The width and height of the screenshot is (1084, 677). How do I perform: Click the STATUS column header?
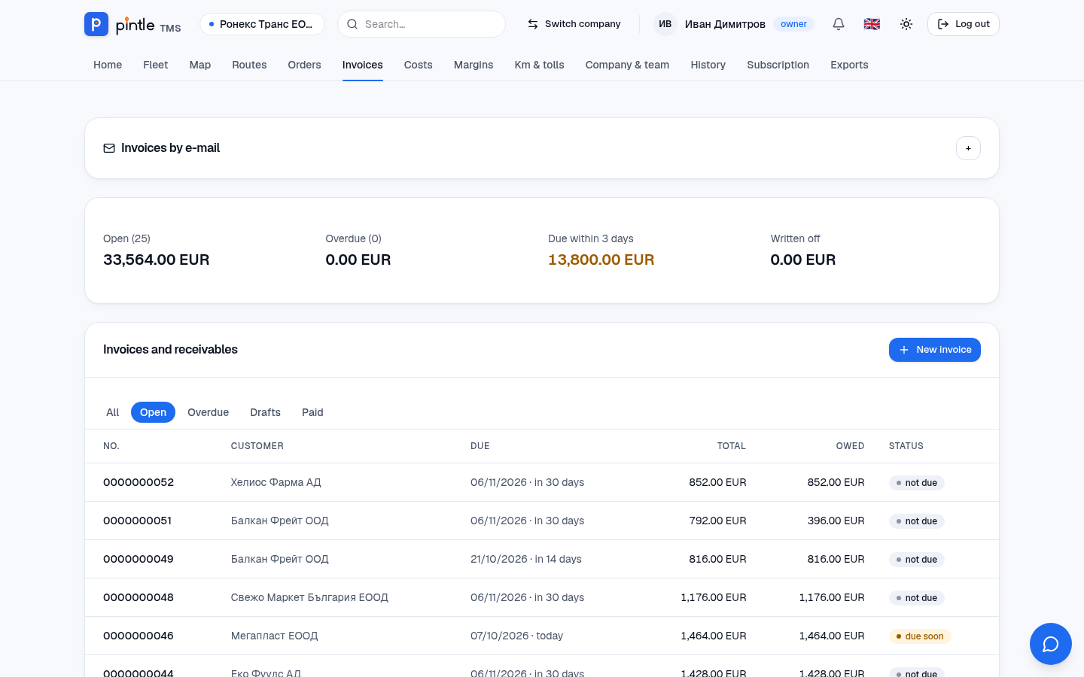906,446
